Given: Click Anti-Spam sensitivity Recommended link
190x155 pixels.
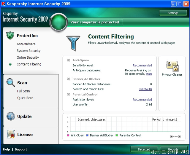Looking at the screenshot, I should tap(142, 65).
